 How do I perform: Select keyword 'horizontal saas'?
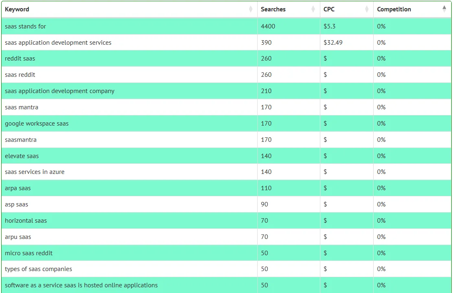click(26, 221)
